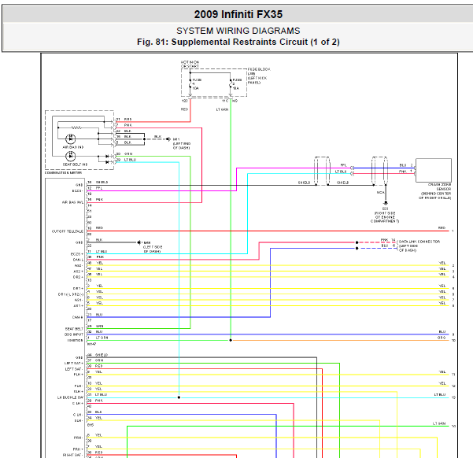473x458 pixels.
Task: Click the "2009 Infiniti FX35" title
Action: tap(238, 14)
